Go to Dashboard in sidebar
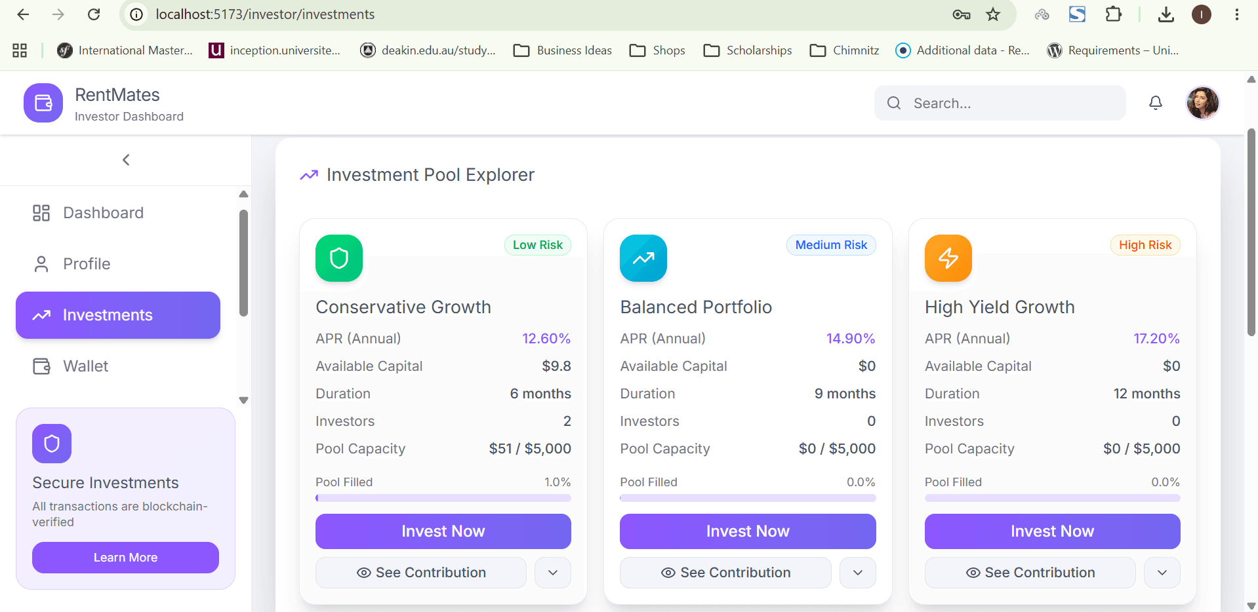This screenshot has width=1258, height=612. (118, 213)
